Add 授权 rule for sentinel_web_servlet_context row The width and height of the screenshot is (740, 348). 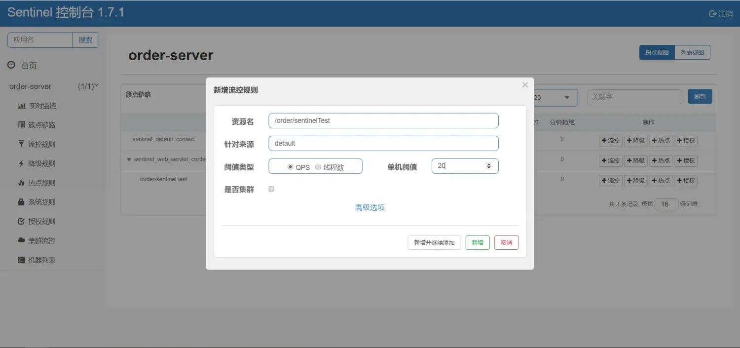tap(686, 160)
